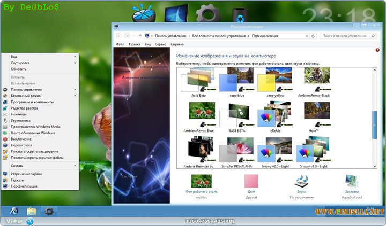
Task: Click the Звуки music notes icon
Action: [x=302, y=181]
